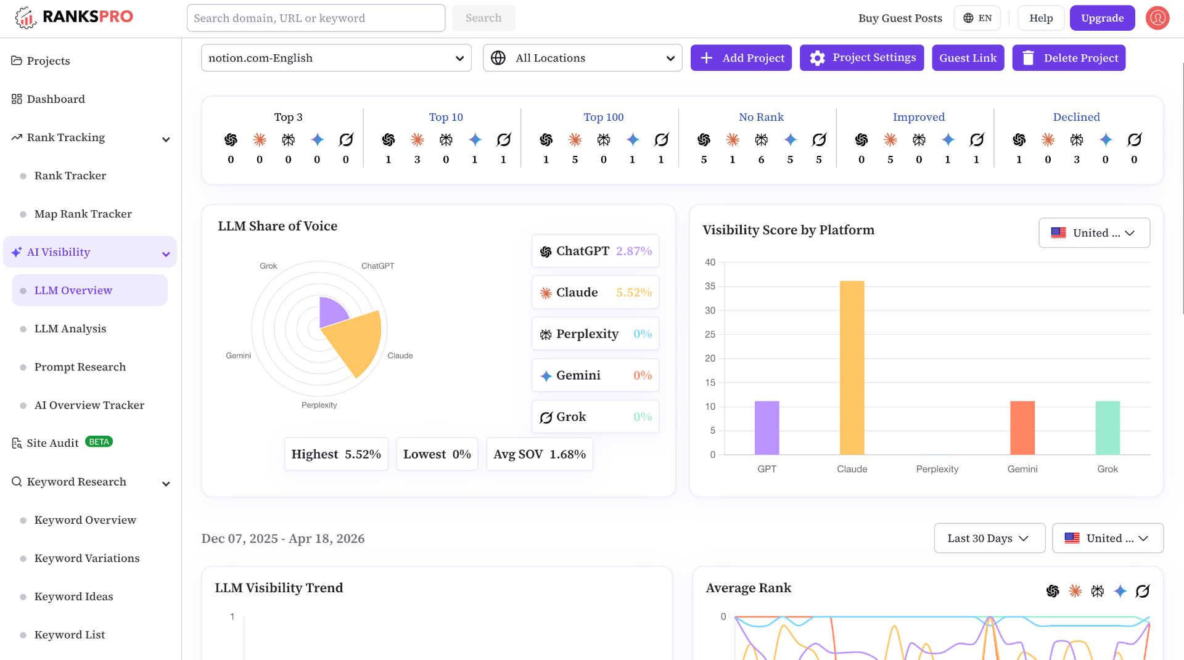Click the Add Project button
This screenshot has width=1184, height=660.
click(741, 58)
